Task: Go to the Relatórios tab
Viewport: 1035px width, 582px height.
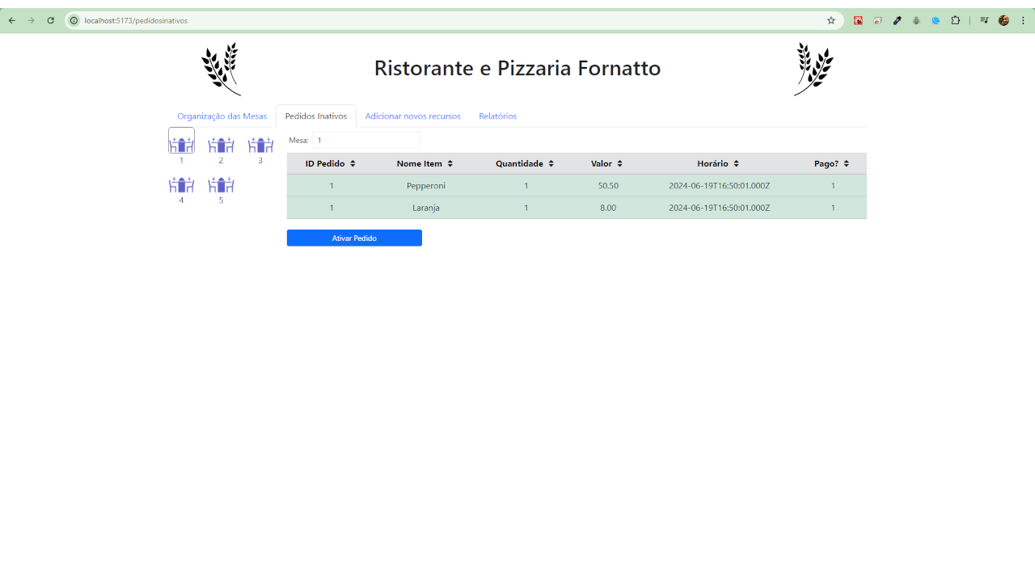Action: [x=497, y=116]
